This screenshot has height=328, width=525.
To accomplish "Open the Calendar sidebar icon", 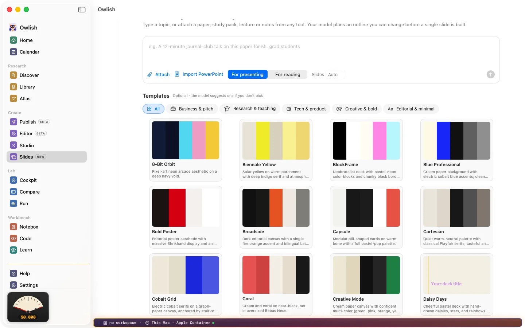I will pyautogui.click(x=13, y=52).
